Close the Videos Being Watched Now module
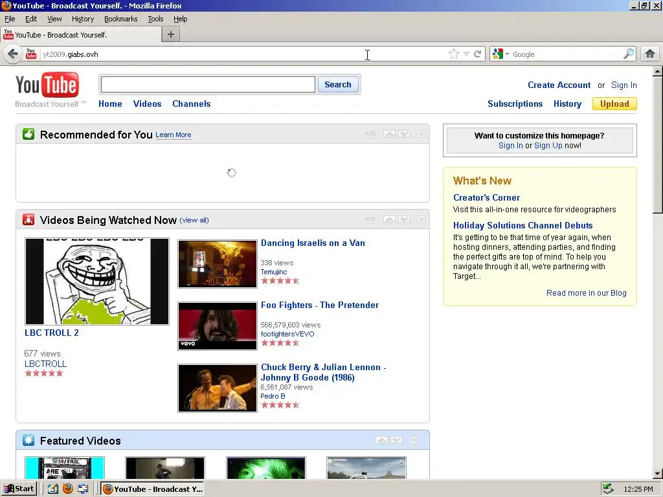 pyautogui.click(x=421, y=219)
